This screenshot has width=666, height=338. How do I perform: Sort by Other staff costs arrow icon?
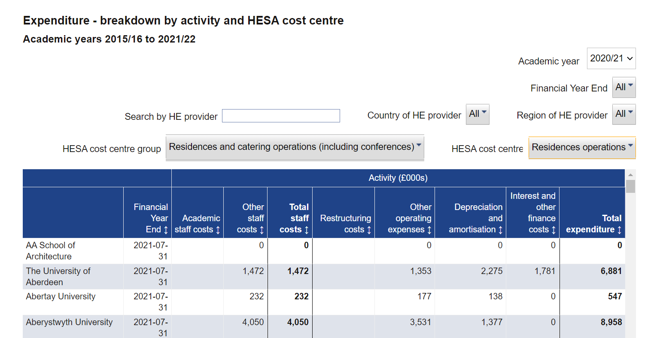click(262, 230)
